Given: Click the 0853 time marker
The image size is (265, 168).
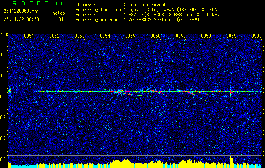Looking at the screenshot, I should 80,36.
